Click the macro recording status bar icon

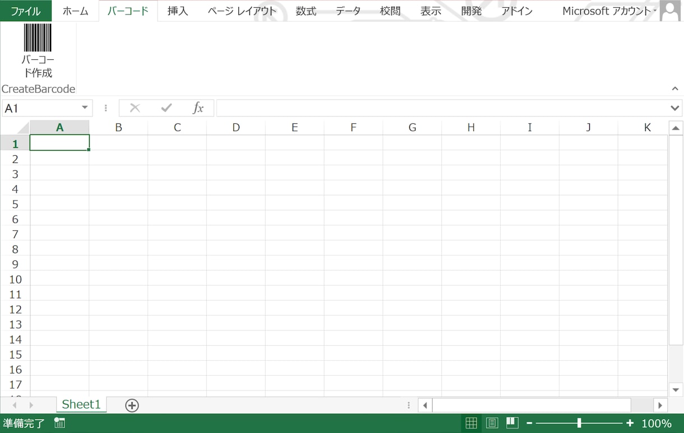click(59, 423)
